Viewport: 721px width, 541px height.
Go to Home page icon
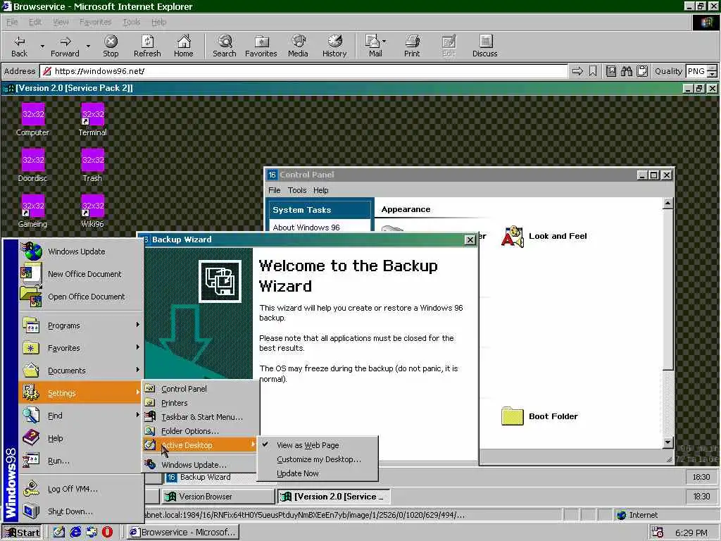click(184, 46)
